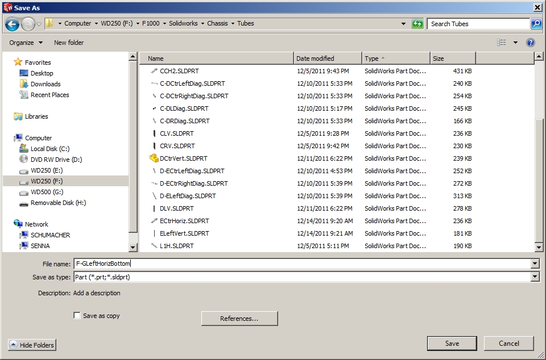Click New folder in the toolbar
Screen dimensions: 546x360
pyautogui.click(x=69, y=43)
